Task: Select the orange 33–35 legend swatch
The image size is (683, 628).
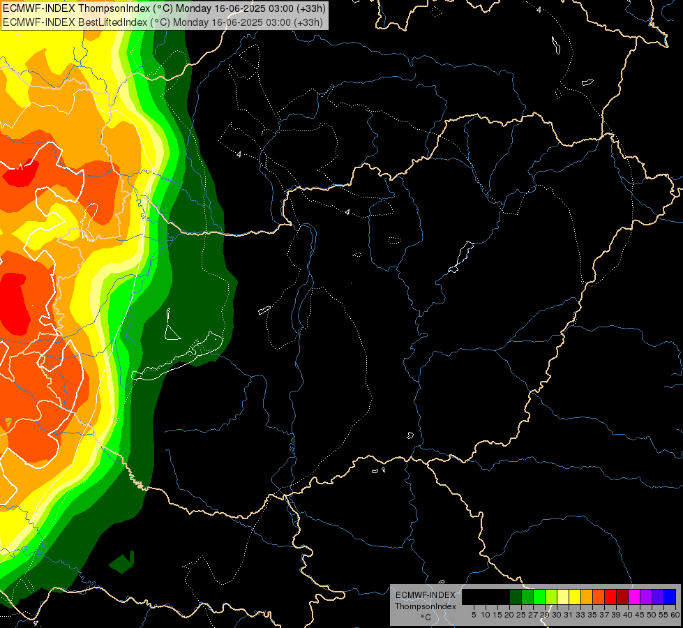Action: (x=587, y=597)
